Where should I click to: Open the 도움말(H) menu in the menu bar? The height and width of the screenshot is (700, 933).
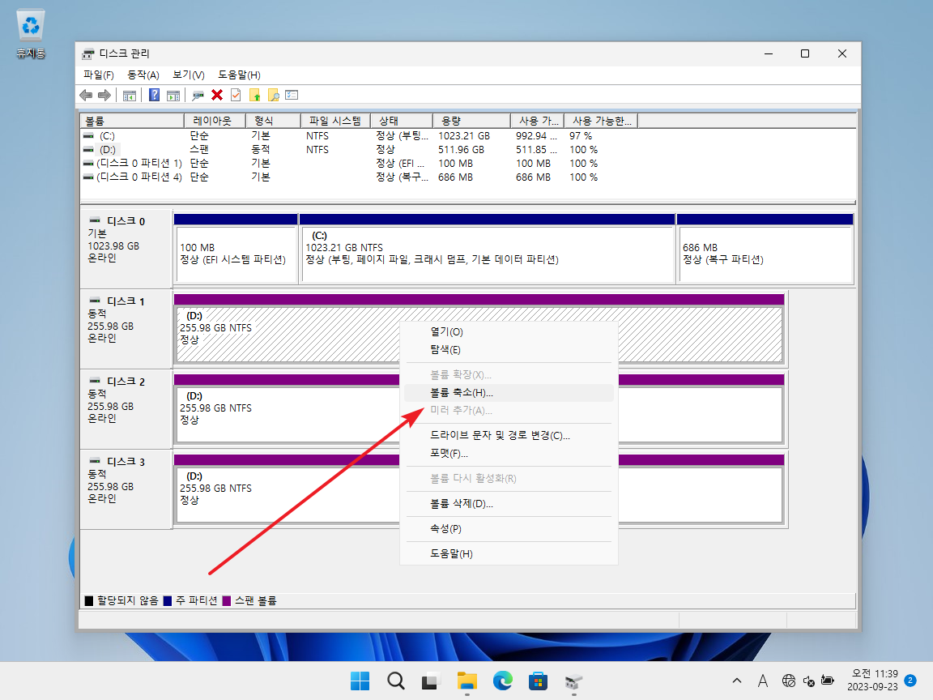[239, 75]
